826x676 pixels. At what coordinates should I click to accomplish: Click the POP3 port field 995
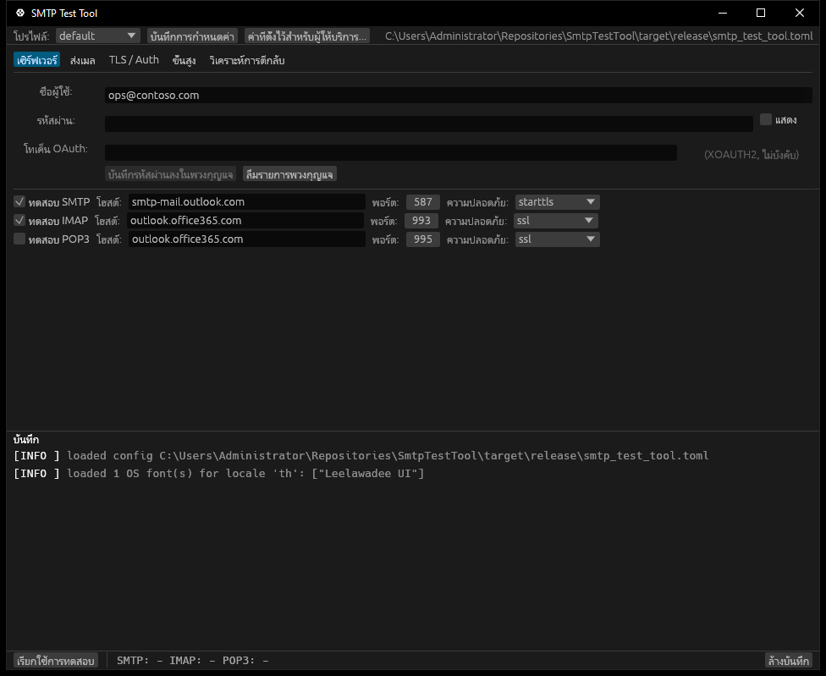point(423,239)
